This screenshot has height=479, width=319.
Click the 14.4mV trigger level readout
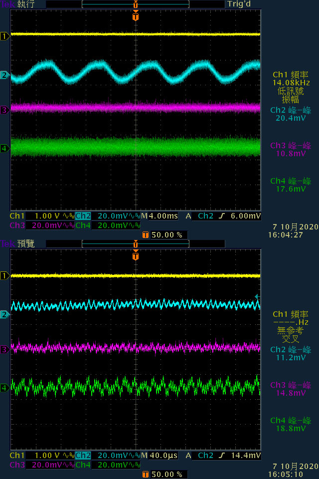(246, 456)
